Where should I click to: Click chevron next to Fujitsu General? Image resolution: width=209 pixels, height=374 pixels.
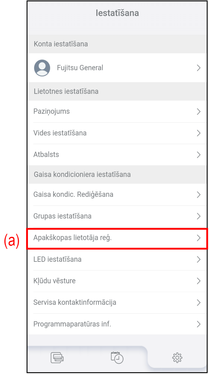(198, 68)
